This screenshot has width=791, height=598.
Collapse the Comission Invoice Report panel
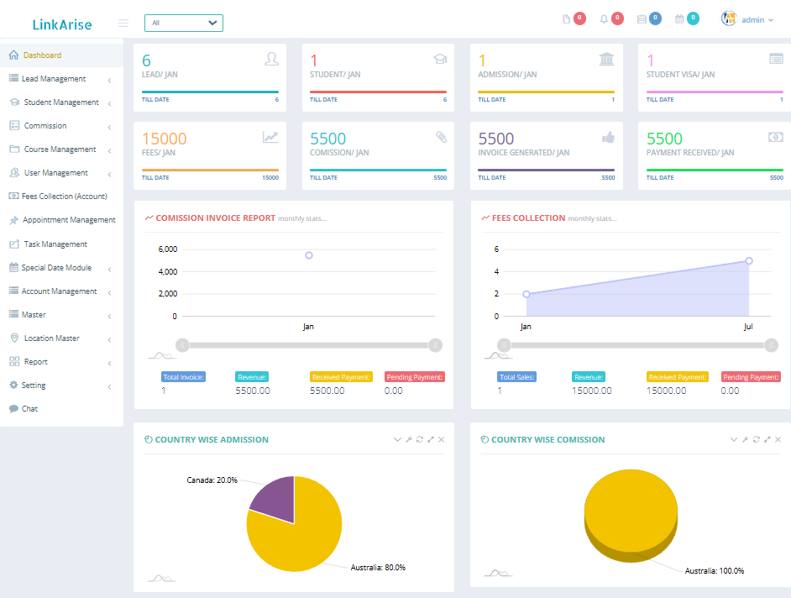click(397, 218)
